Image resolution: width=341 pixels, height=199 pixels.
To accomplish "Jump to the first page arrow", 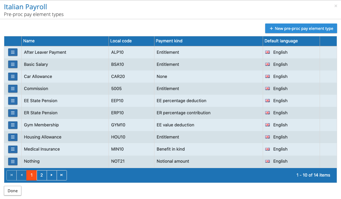I will pyautogui.click(x=11, y=175).
